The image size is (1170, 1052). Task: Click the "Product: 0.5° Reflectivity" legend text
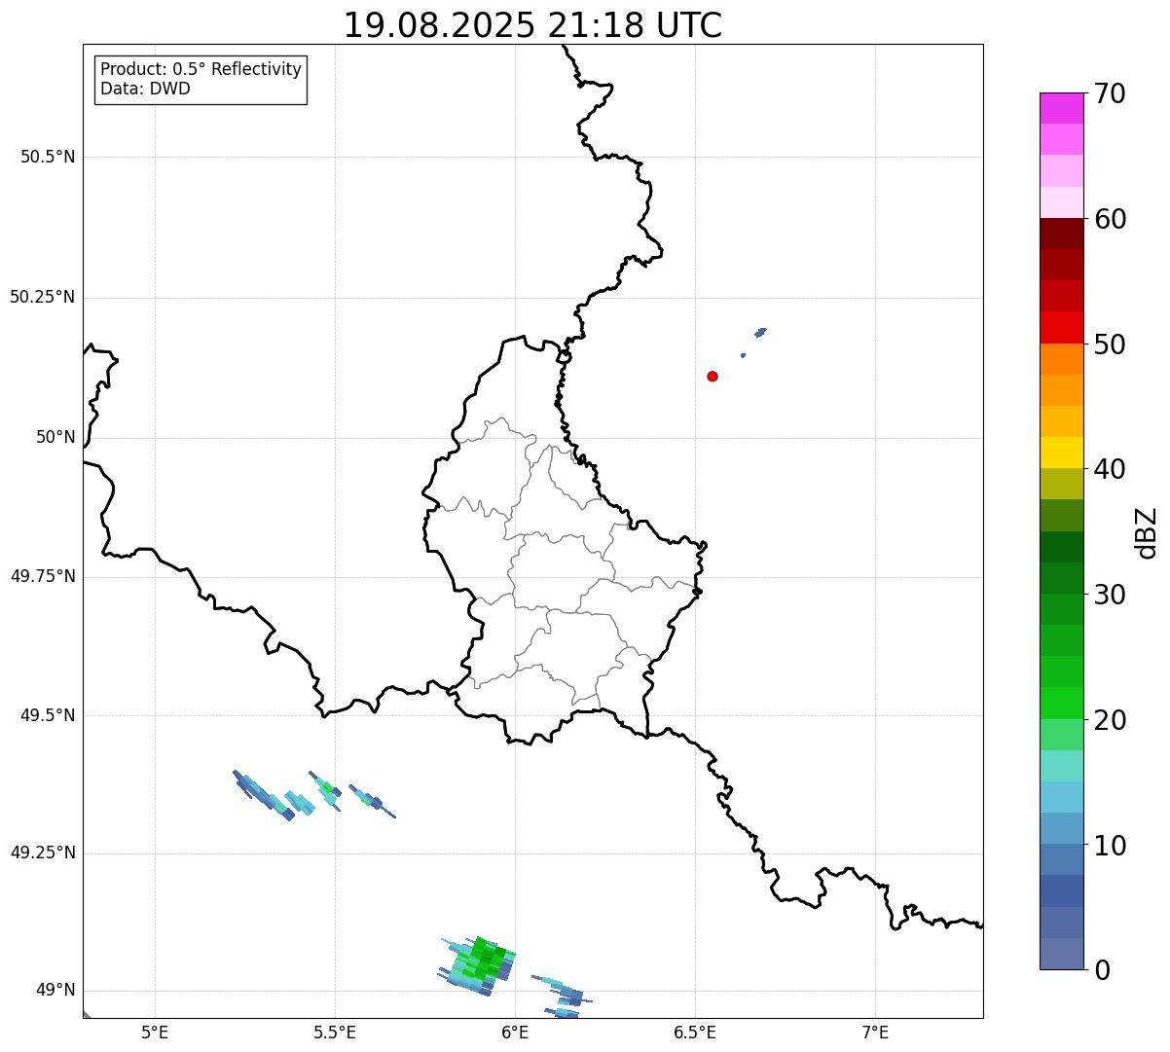(201, 70)
